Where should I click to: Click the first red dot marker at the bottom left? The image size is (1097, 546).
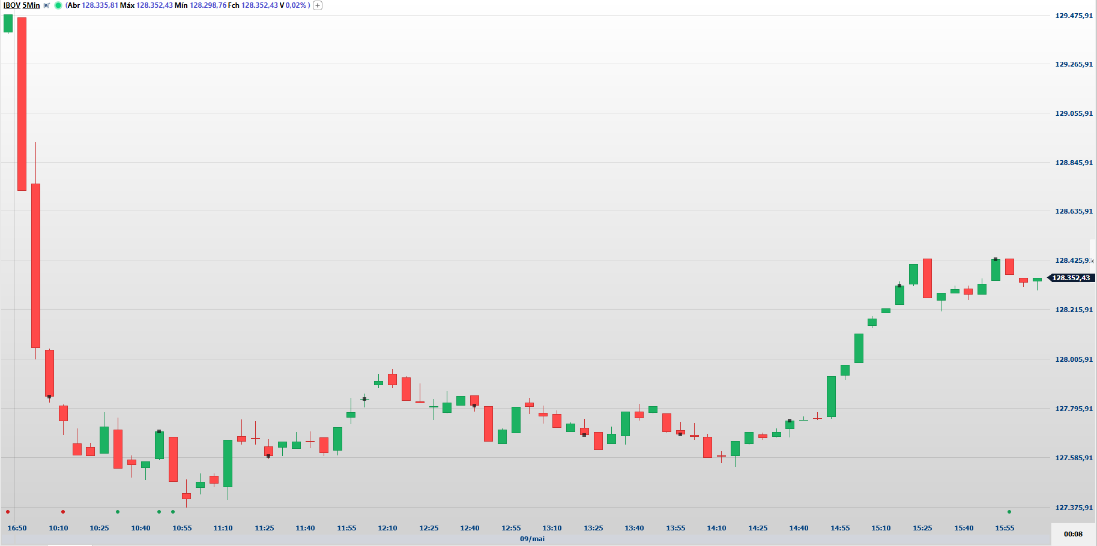(x=8, y=512)
